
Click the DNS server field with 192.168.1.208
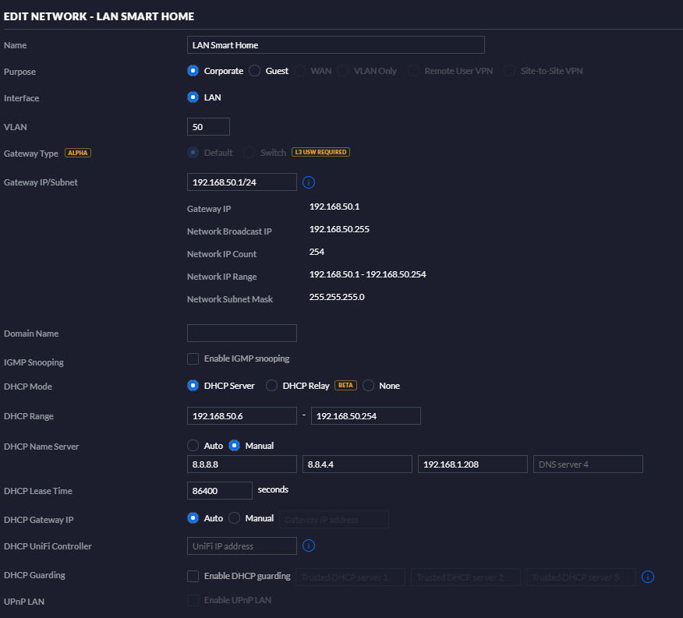pyautogui.click(x=472, y=464)
